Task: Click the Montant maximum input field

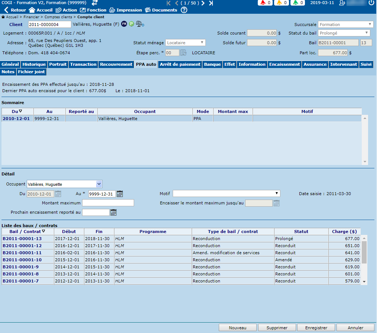Action: (x=108, y=203)
